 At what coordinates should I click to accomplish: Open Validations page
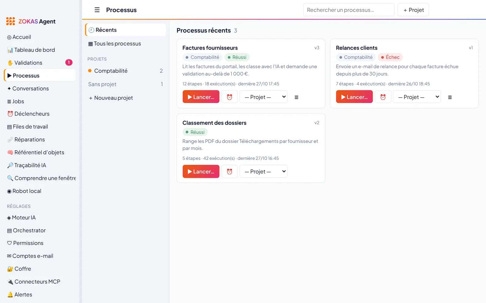point(39,63)
